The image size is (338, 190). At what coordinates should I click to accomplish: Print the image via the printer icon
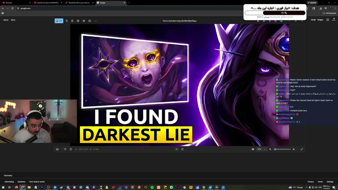pos(78,21)
